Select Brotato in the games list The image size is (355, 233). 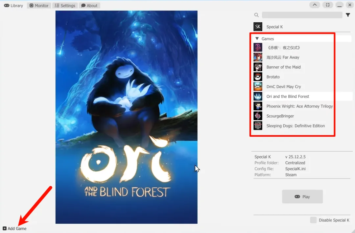(x=273, y=77)
